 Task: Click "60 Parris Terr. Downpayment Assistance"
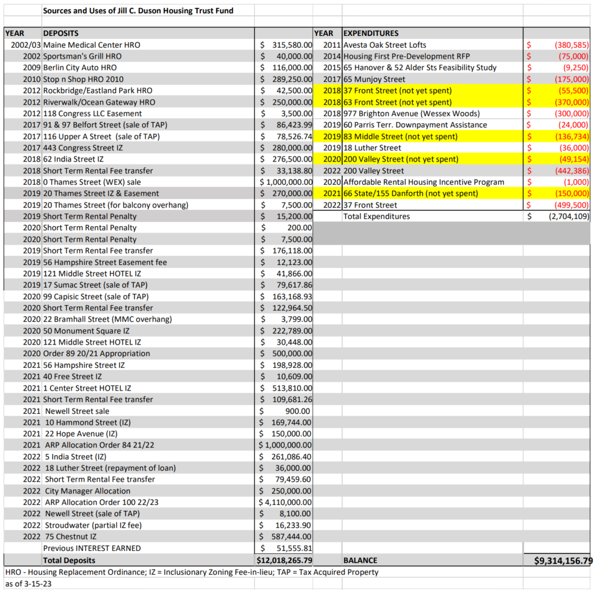click(x=415, y=125)
